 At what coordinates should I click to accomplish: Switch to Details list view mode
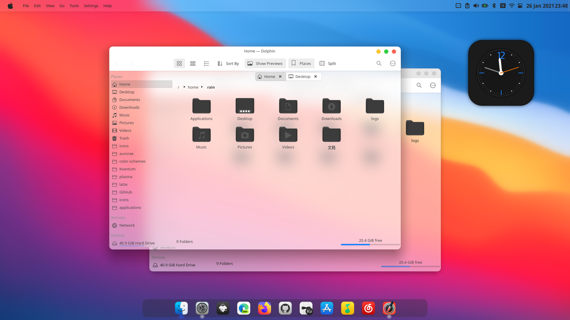207,63
